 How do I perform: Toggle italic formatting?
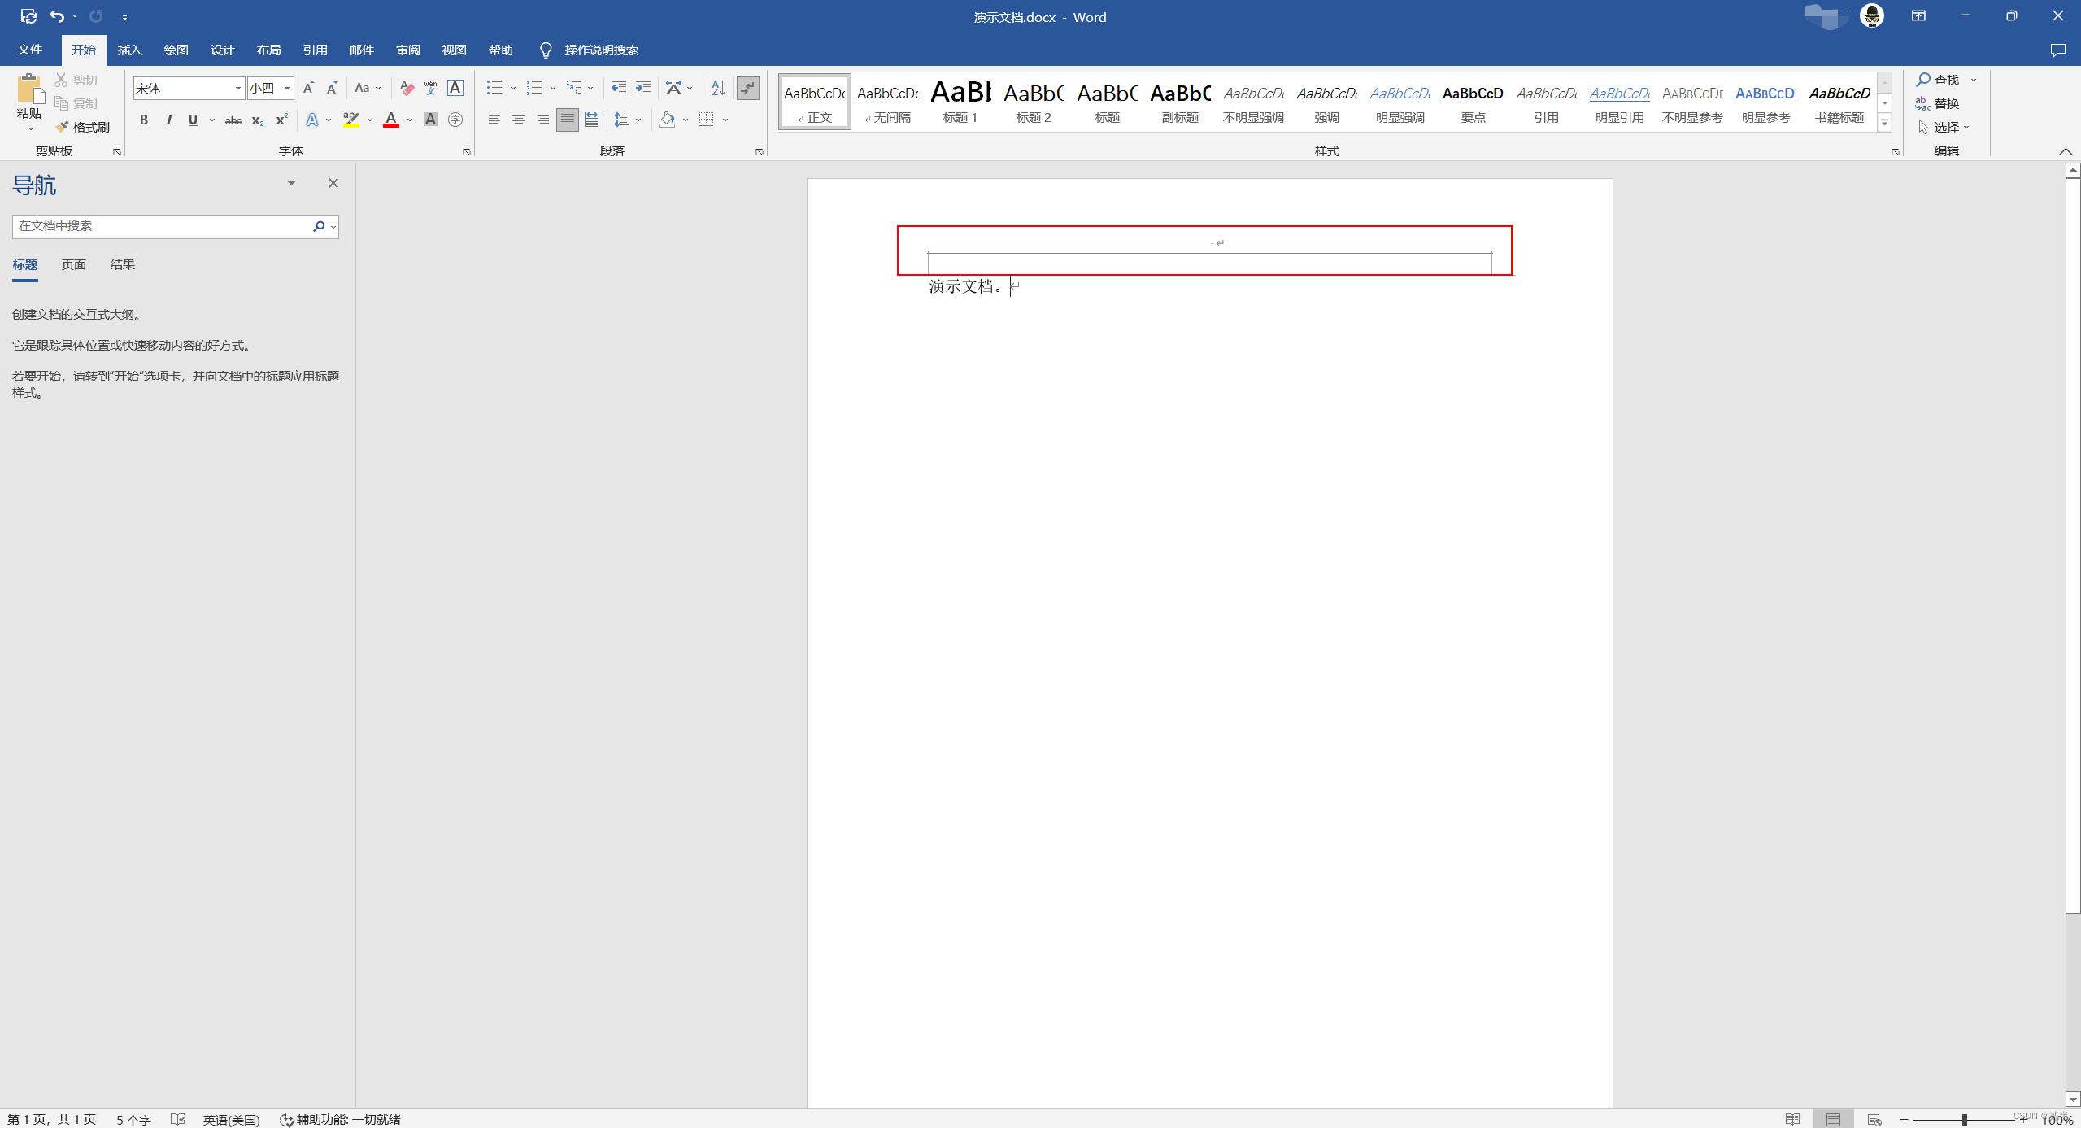tap(168, 120)
